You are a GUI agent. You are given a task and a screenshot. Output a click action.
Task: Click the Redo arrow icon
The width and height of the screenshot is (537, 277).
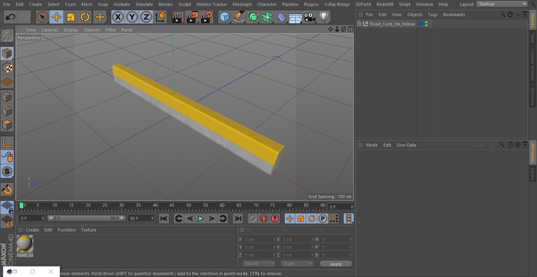[24, 17]
